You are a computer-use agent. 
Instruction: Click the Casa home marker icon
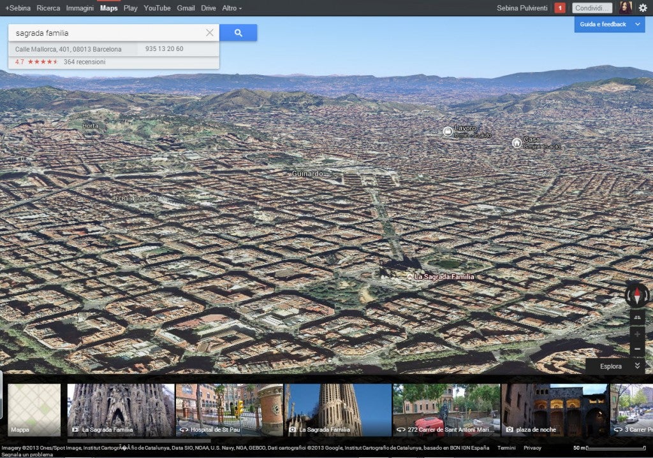[x=517, y=143]
